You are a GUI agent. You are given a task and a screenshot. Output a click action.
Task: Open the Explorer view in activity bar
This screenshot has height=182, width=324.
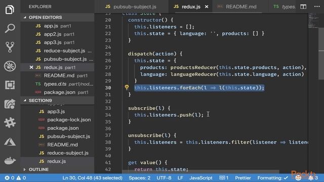10,10
